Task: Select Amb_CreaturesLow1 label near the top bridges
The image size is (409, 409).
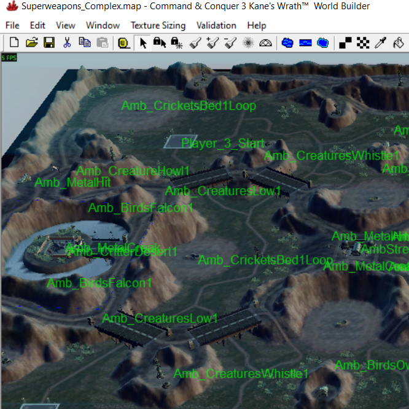Action: (x=223, y=191)
